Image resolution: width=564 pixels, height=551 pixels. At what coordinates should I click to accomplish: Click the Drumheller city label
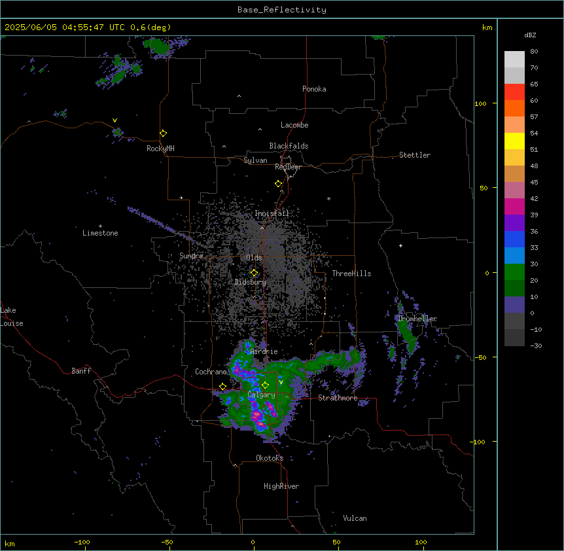(x=417, y=319)
